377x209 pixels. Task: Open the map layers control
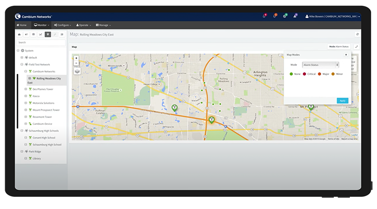77,71
